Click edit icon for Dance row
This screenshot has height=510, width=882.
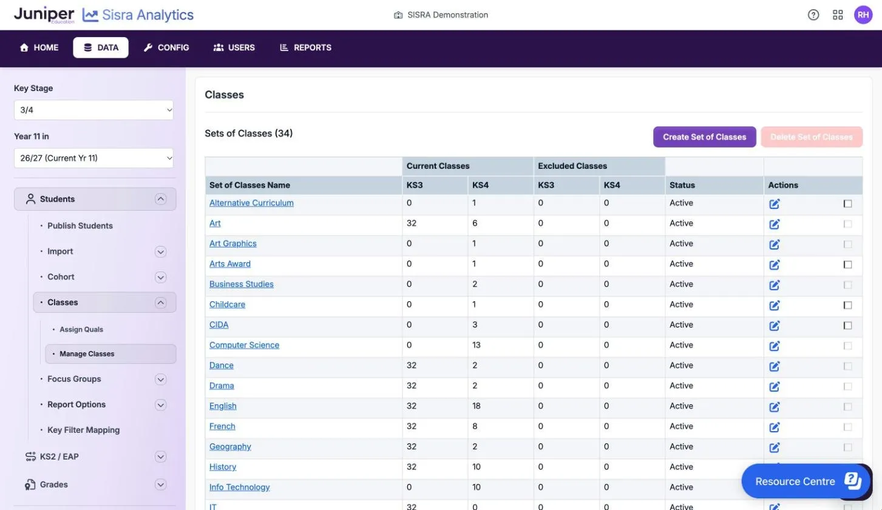[x=775, y=366]
